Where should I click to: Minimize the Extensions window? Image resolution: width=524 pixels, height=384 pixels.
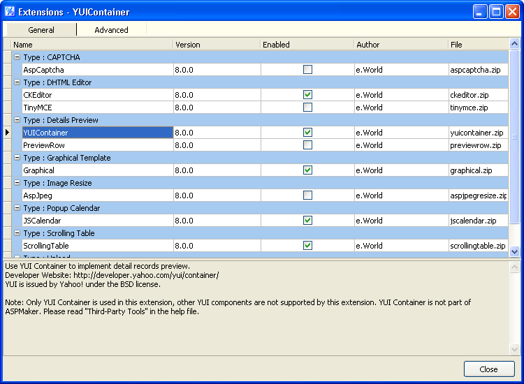tap(480, 12)
